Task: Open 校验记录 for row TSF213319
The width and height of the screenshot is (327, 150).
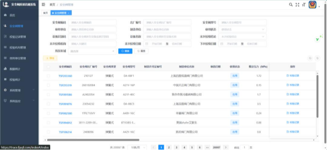Action: point(293,85)
